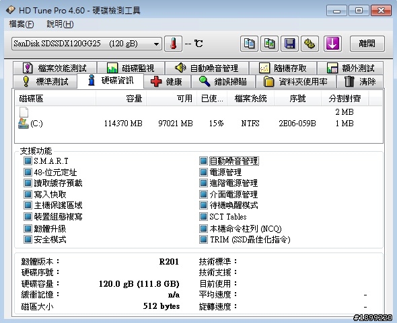Select the 硬碟資訊 tab
Image resolution: width=397 pixels, height=323 pixels.
click(110, 81)
